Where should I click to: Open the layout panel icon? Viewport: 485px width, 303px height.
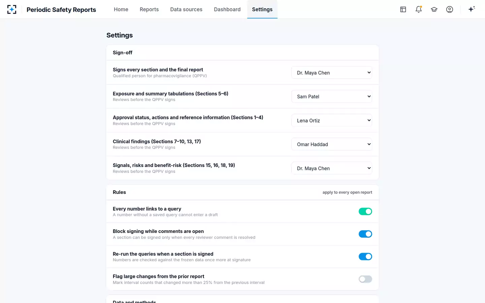[403, 9]
